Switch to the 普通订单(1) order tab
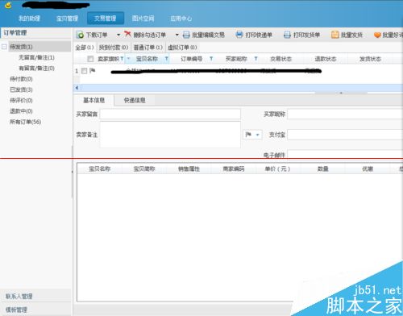 (148, 48)
